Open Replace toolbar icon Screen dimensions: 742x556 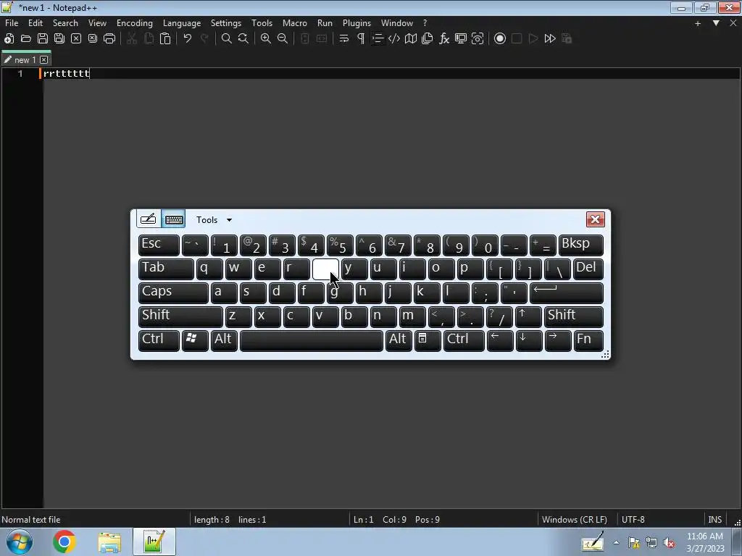243,39
